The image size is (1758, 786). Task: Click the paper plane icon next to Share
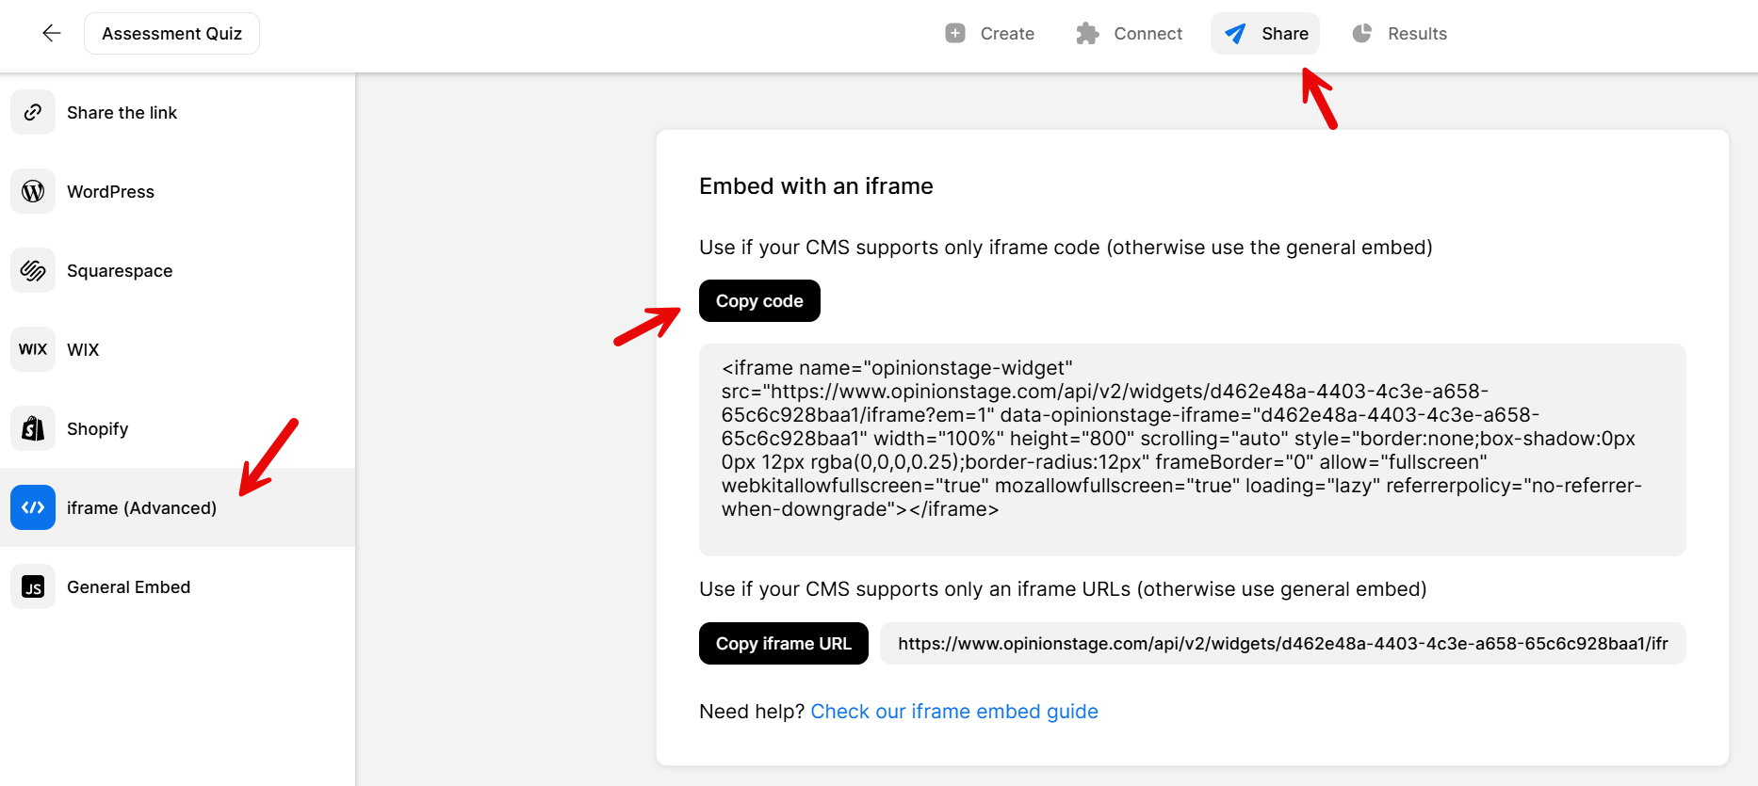click(x=1236, y=33)
